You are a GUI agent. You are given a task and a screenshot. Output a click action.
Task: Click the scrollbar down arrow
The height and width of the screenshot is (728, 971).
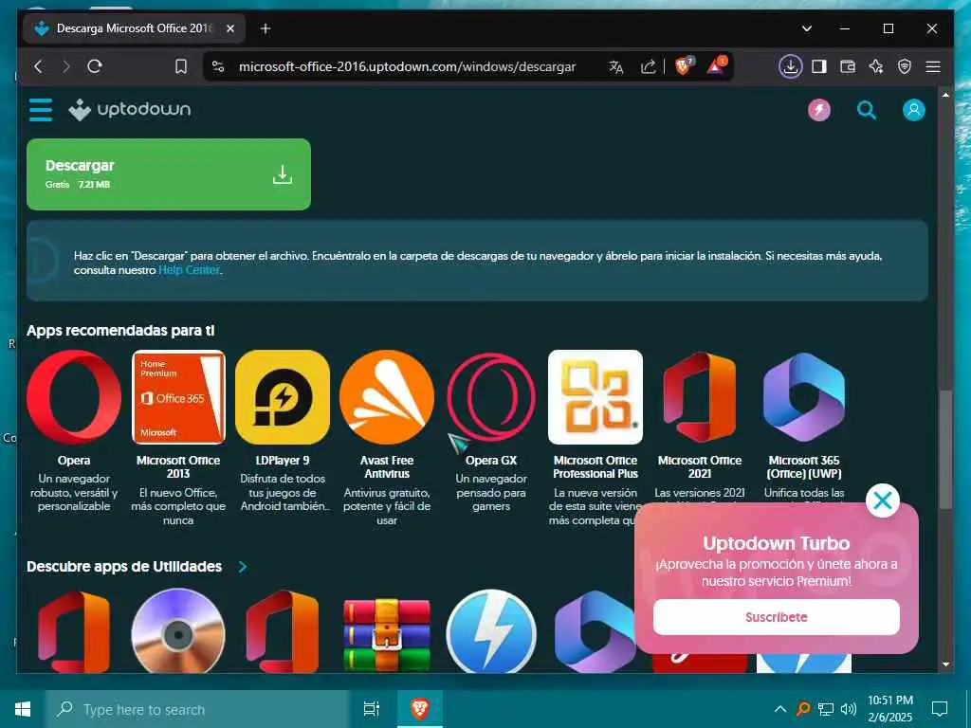[x=945, y=664]
